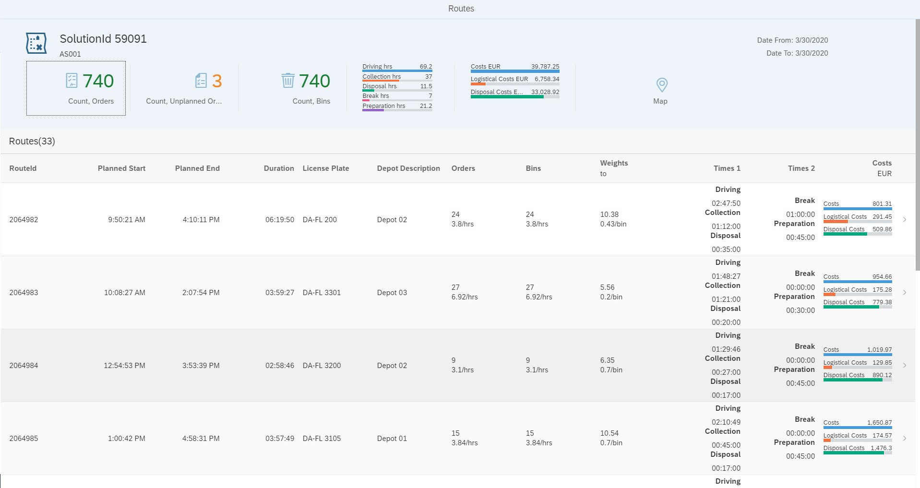The width and height of the screenshot is (920, 488).
Task: Click the vertical page scrollbar
Action: pos(918,144)
